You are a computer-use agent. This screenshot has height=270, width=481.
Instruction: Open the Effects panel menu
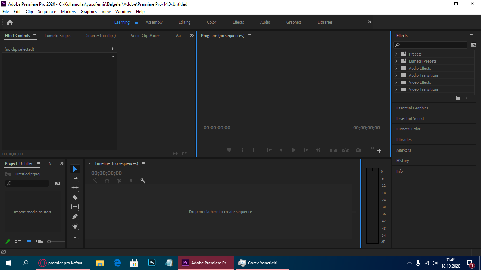coord(471,36)
